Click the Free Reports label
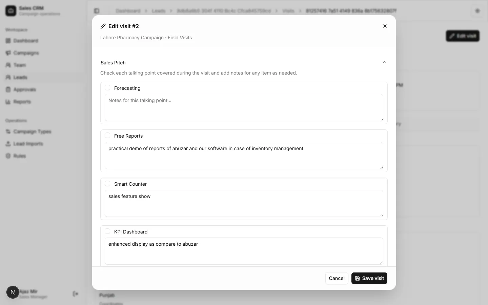 [128, 136]
